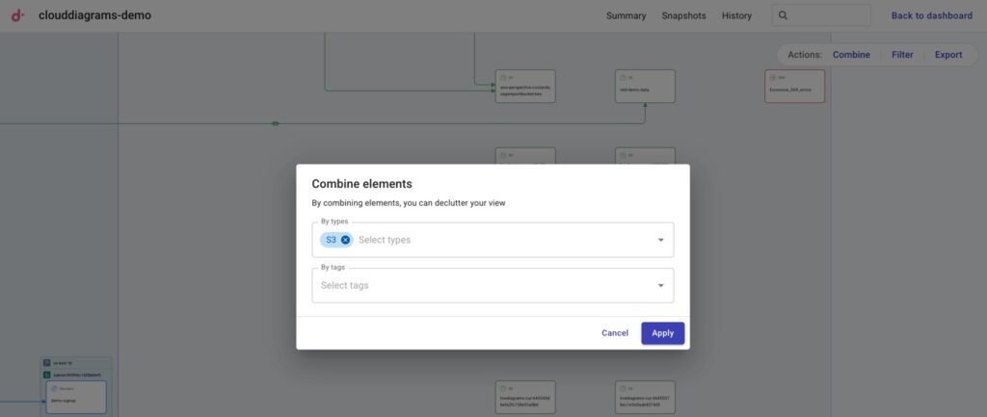The width and height of the screenshot is (987, 417).
Task: Go to the History tab
Action: [736, 15]
